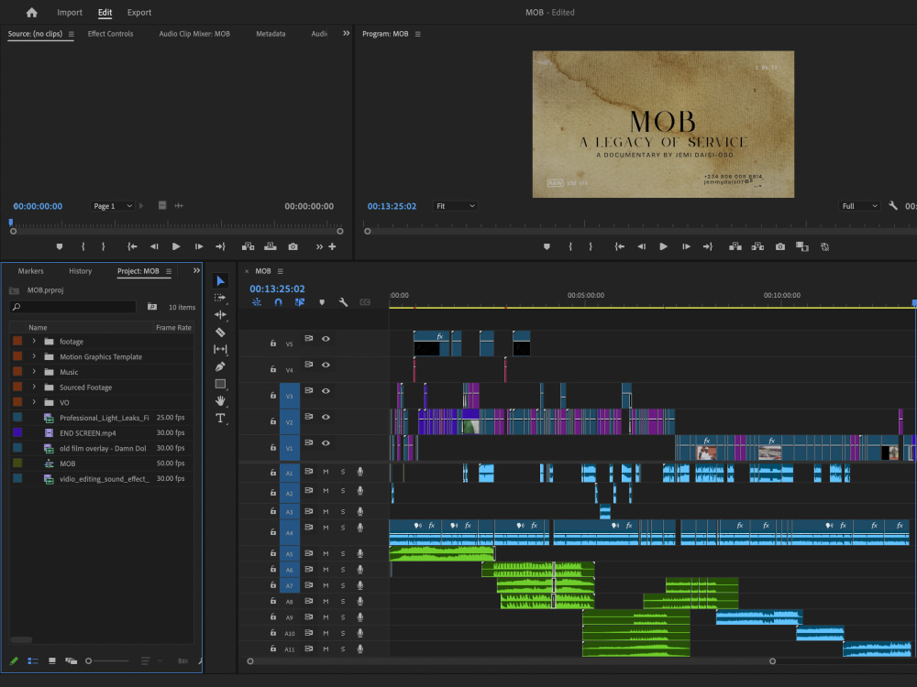The height and width of the screenshot is (687, 917).
Task: Select the Selection arrow tool
Action: 220,281
